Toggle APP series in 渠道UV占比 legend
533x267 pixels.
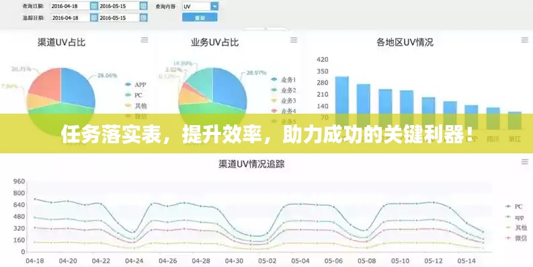(x=135, y=85)
